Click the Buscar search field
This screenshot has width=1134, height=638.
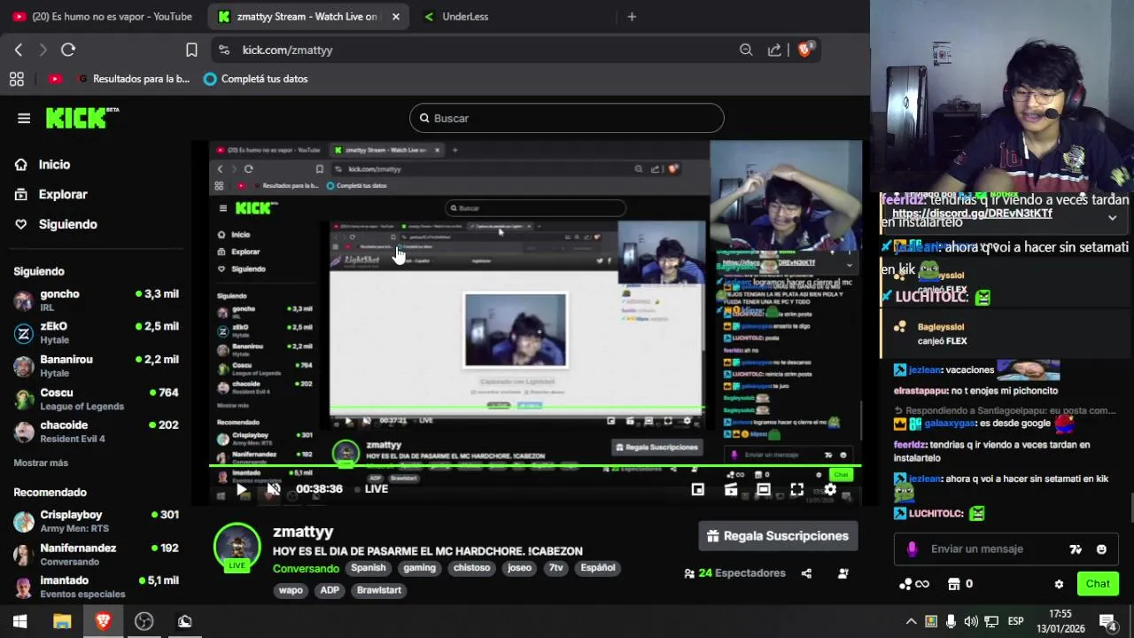566,118
